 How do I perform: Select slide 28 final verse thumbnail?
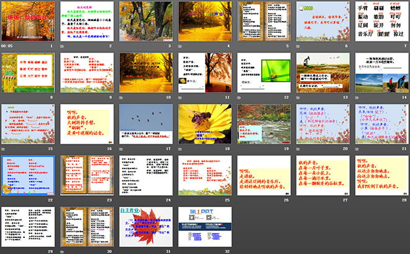[382, 175]
